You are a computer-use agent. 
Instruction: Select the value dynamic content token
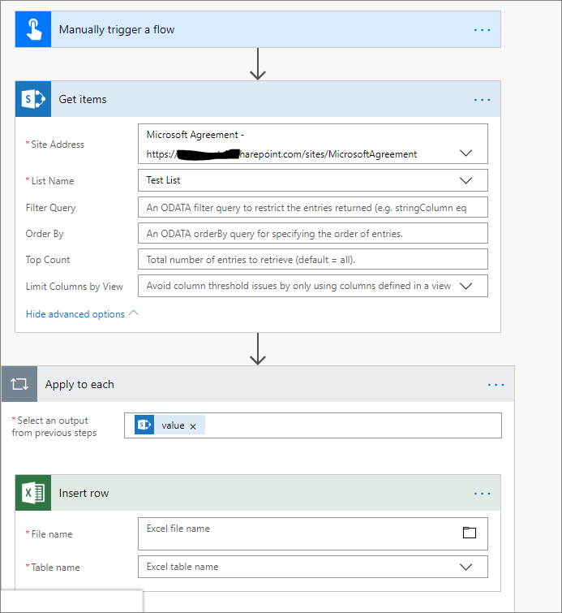(x=172, y=425)
